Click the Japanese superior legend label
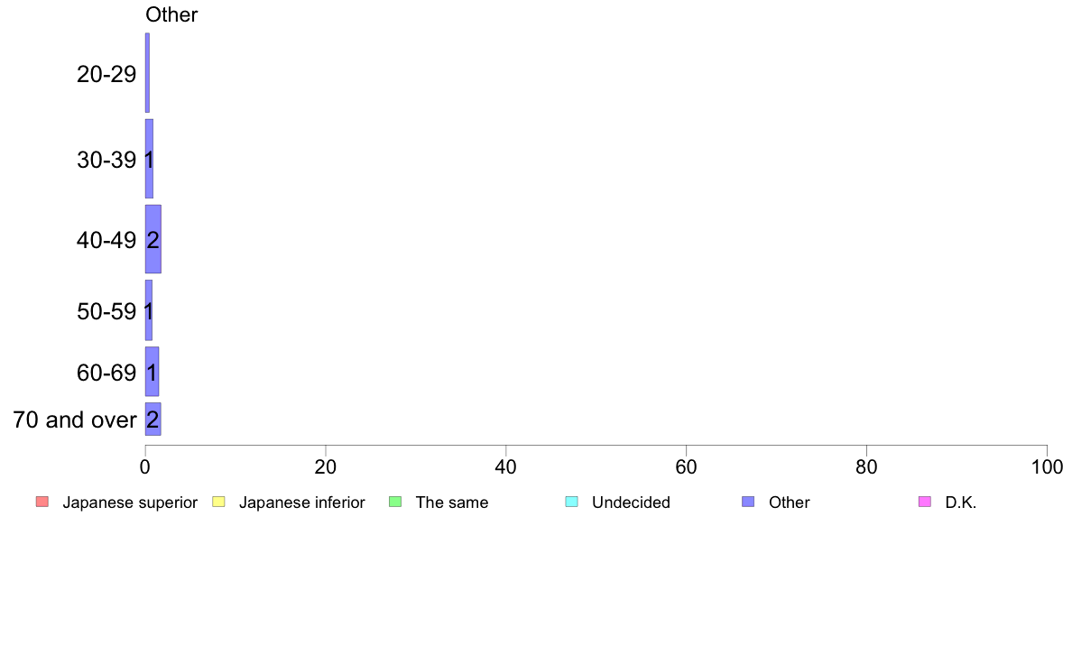The image size is (1072, 664). coord(130,503)
